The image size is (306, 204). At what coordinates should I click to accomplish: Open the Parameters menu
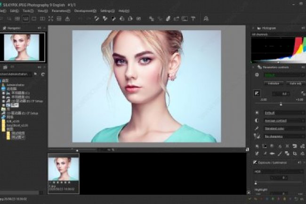point(60,10)
